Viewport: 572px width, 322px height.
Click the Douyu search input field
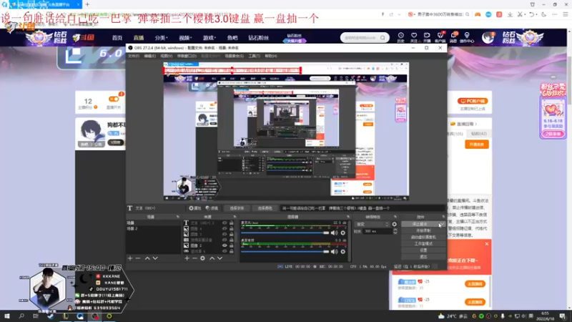[360, 38]
